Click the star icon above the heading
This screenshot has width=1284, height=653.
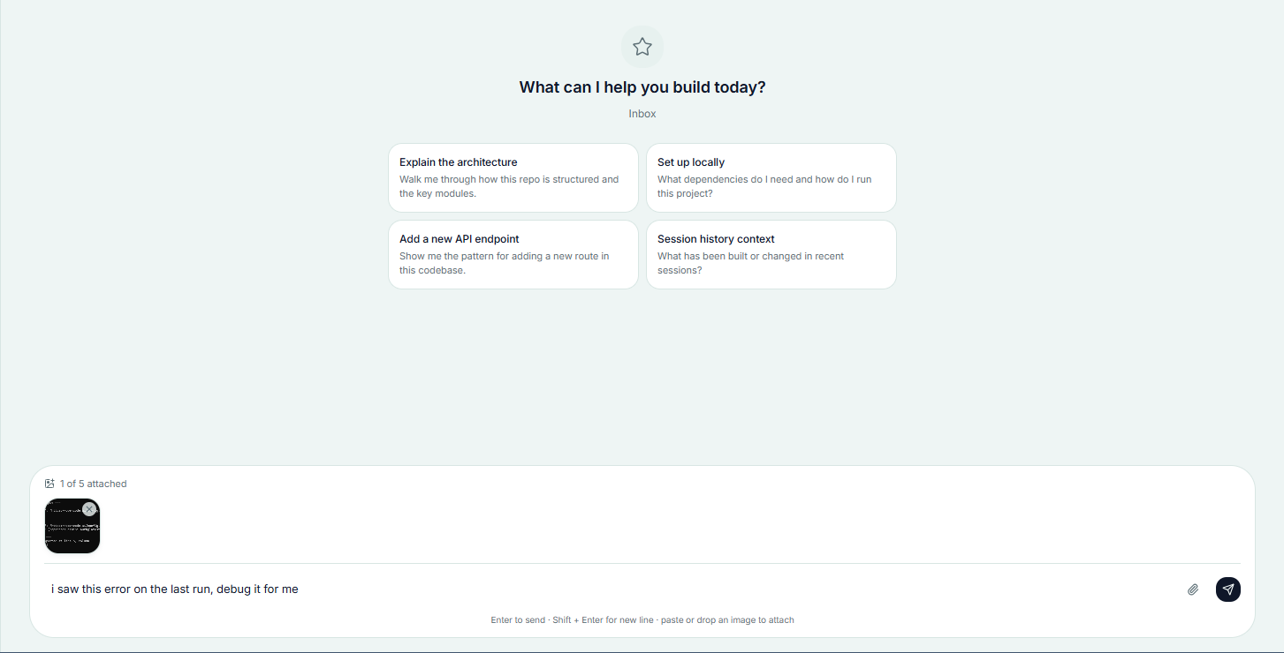tap(642, 47)
